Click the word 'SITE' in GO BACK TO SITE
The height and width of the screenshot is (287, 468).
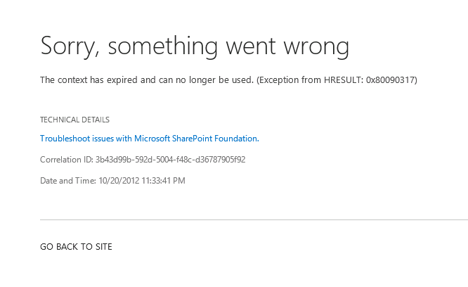tap(103, 247)
